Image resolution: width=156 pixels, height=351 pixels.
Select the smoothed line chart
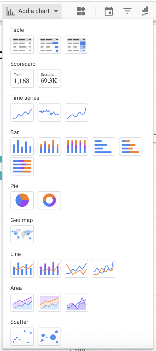[104, 268]
